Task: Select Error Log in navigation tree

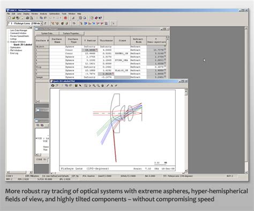Action: [x=14, y=53]
